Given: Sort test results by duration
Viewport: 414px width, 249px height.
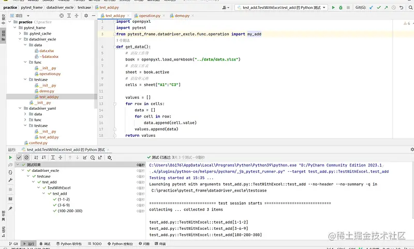Looking at the screenshot, I should coord(44,158).
